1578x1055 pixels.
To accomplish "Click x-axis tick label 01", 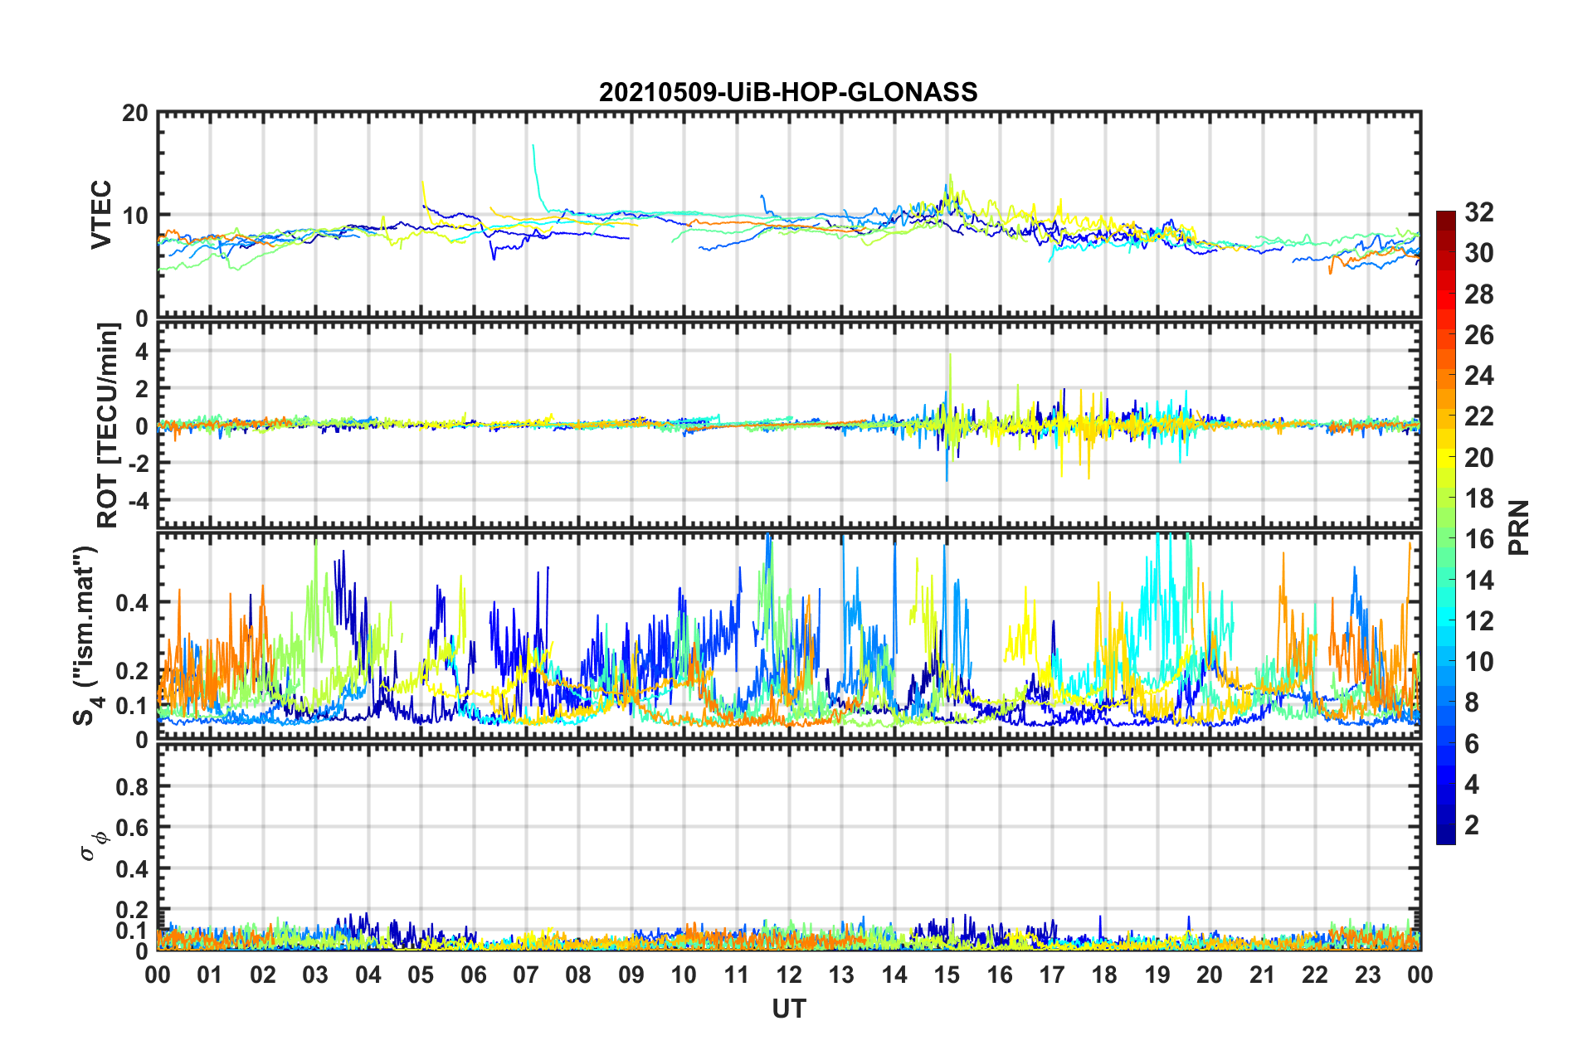I will 210,975.
